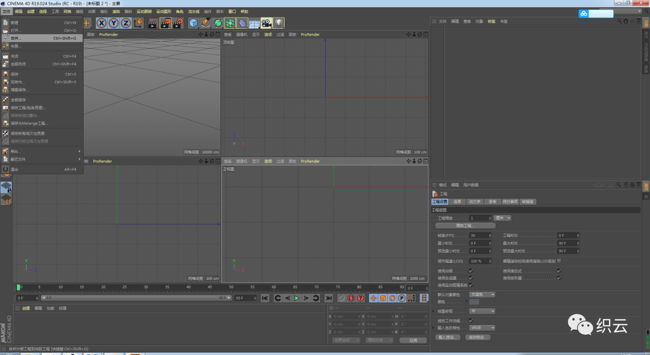Toggle scale keyframe recording icon
Image resolution: width=650 pixels, height=355 pixels.
383,298
